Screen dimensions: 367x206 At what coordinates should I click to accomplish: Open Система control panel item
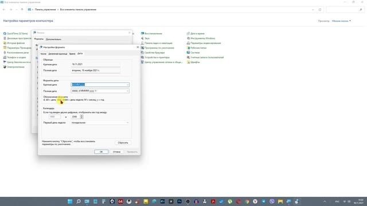(193, 53)
